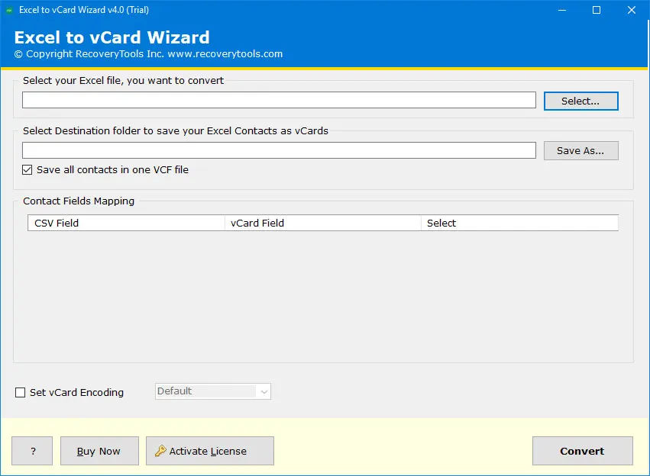Expand the Default encoding dropdown
Screen dimensions: 650x476
coord(264,391)
